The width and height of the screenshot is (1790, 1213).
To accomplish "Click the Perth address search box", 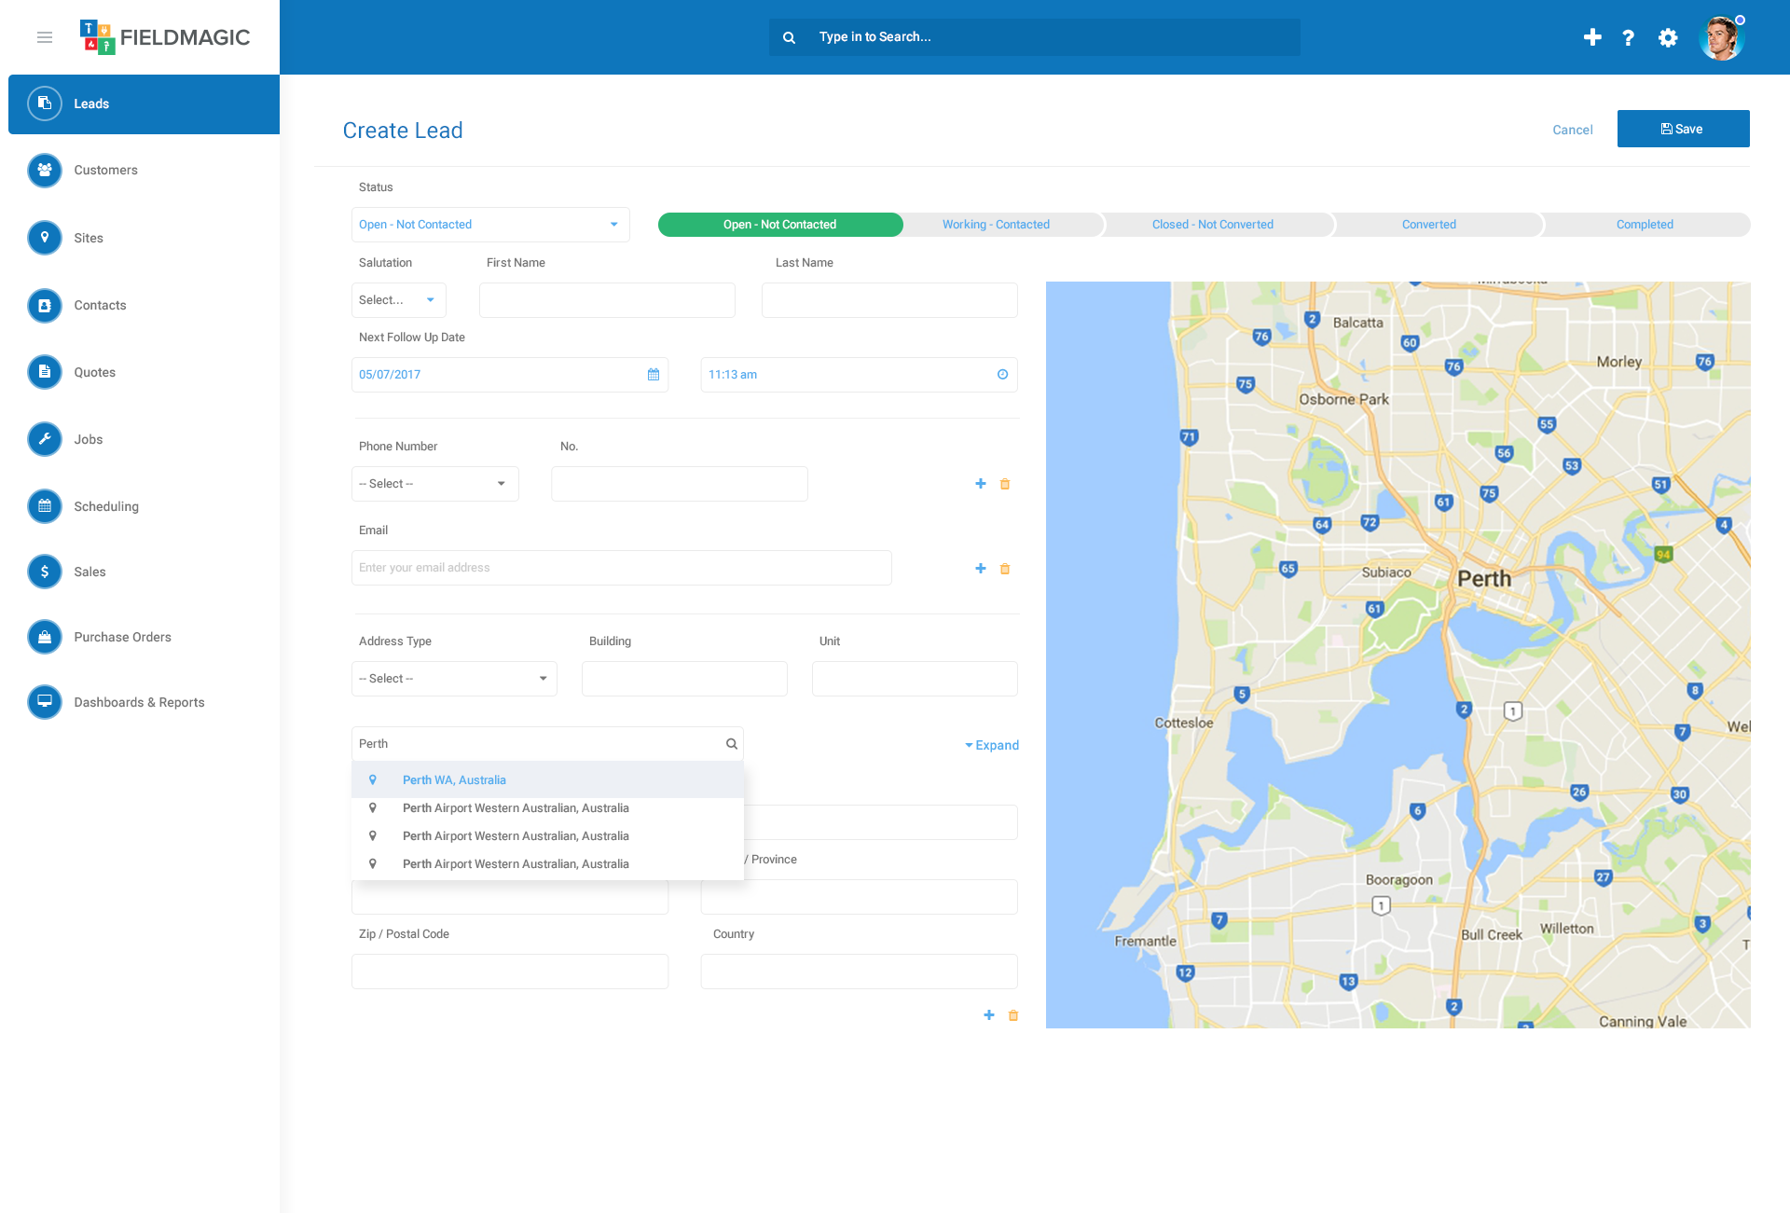I will (547, 744).
